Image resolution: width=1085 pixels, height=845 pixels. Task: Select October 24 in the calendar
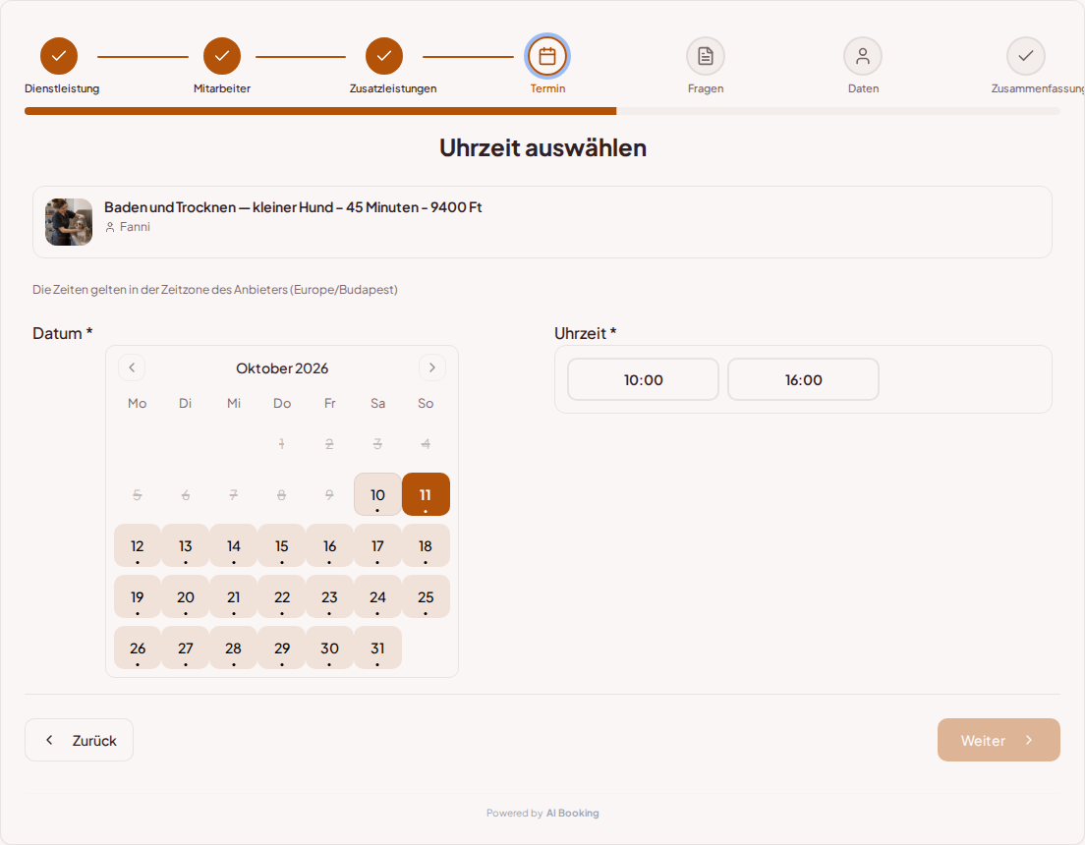tap(377, 596)
